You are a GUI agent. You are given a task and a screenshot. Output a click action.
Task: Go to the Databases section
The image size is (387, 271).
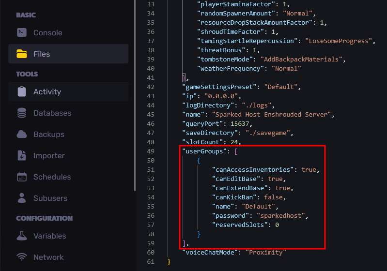pyautogui.click(x=68, y=113)
